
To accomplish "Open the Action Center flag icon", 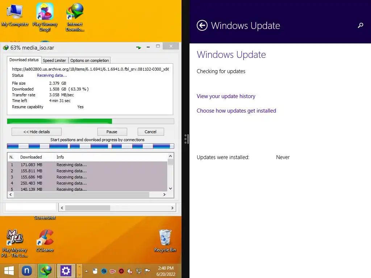I will point(147,271).
